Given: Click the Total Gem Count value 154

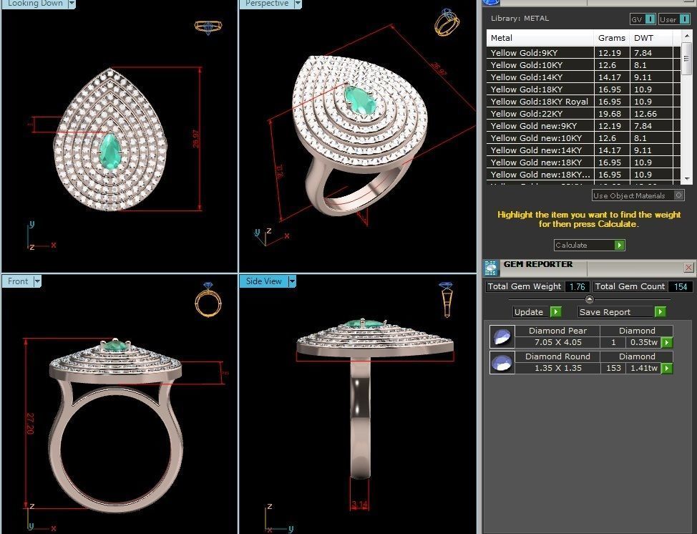Looking at the screenshot, I should pos(681,287).
